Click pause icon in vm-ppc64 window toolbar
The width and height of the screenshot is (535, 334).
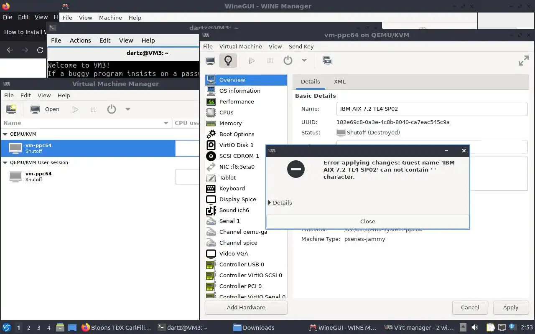(x=270, y=61)
